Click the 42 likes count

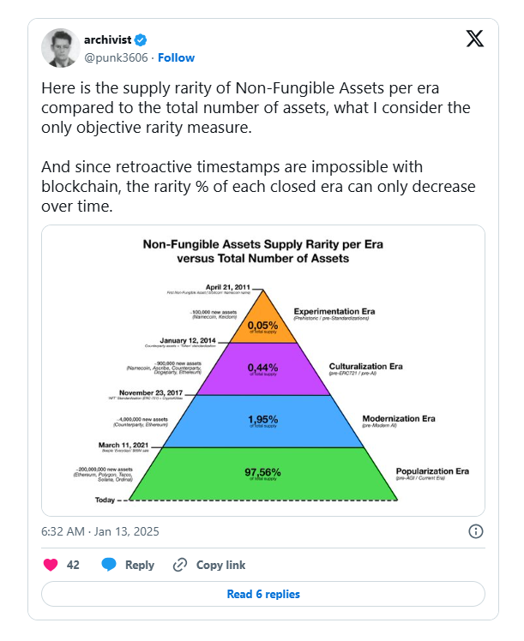73,565
